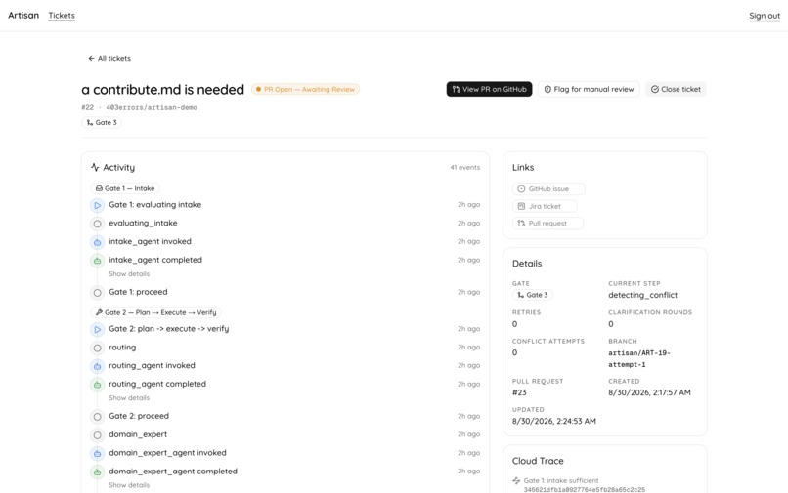Click green robot icon for intake_agent completed
The width and height of the screenshot is (788, 493).
(x=98, y=260)
